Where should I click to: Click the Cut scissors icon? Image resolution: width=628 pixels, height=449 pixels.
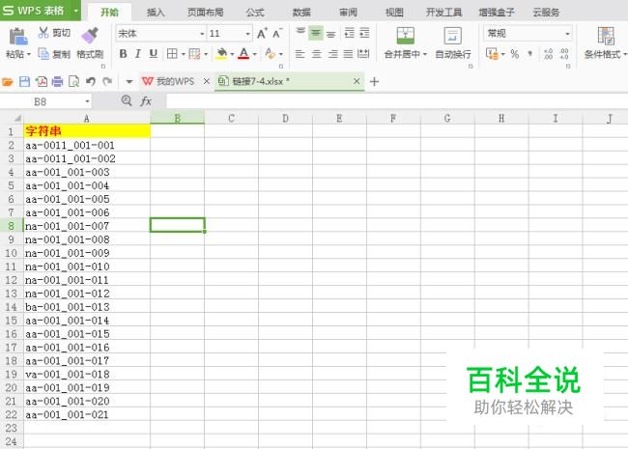click(x=43, y=33)
